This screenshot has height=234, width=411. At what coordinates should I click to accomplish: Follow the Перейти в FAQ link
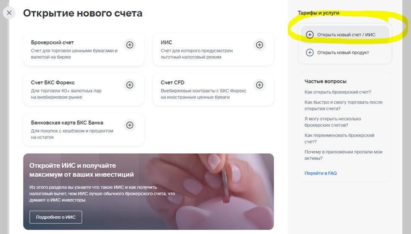tap(321, 173)
